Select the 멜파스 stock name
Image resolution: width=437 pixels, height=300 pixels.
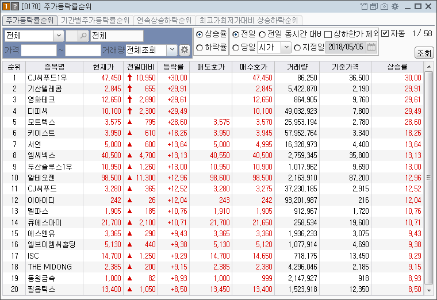pyautogui.click(x=37, y=211)
